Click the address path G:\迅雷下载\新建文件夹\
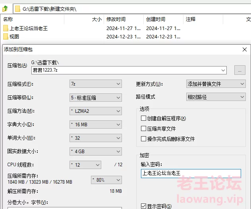 coord(50,9)
